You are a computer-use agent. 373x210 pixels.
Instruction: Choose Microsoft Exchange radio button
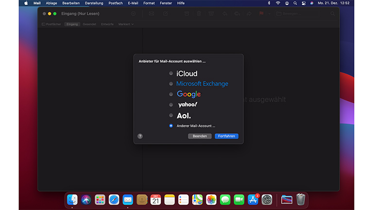tap(171, 84)
